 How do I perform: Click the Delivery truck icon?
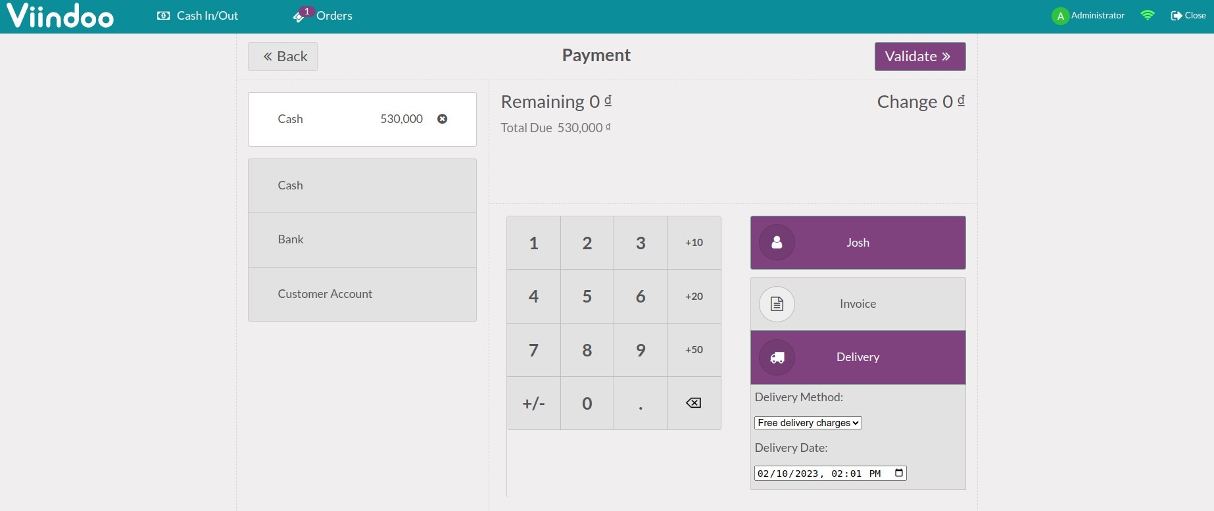click(x=777, y=357)
